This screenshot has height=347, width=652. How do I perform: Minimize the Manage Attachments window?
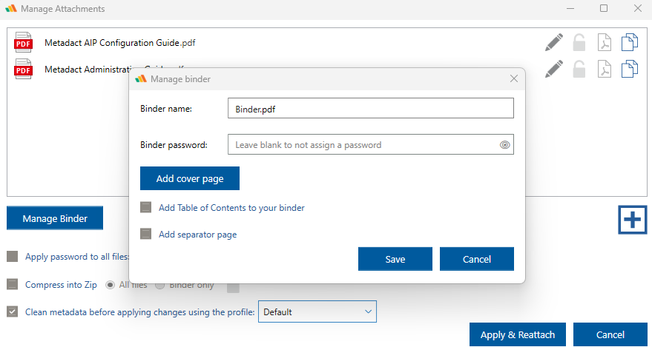[x=570, y=8]
